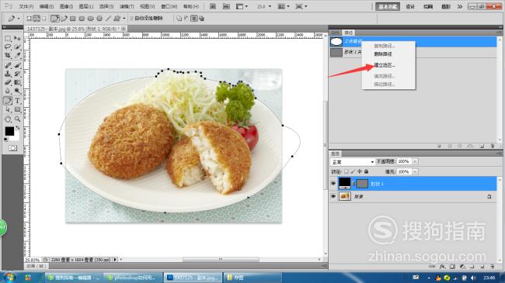The image size is (505, 283).
Task: Hide the shape 1 layer eye icon
Action: tap(333, 183)
